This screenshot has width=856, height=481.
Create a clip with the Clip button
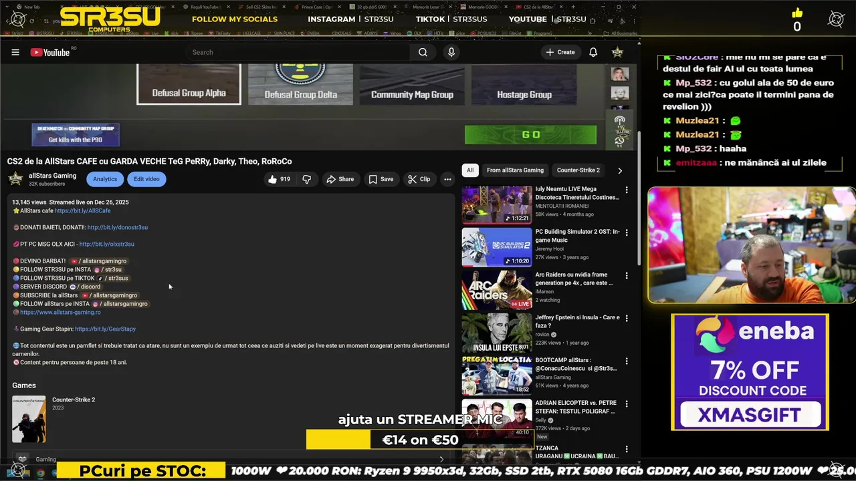point(419,179)
